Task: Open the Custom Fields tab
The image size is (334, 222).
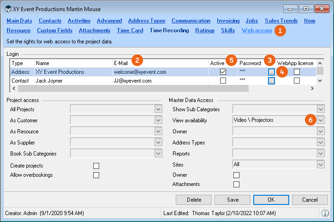Action: tap(54, 30)
